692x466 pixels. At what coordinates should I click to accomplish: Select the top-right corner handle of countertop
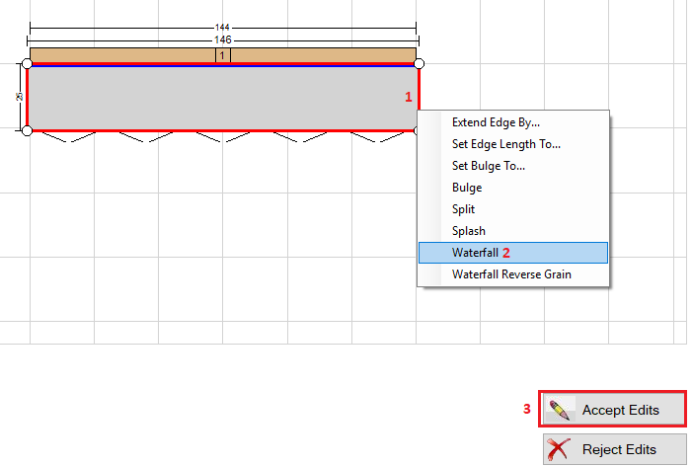coord(419,64)
